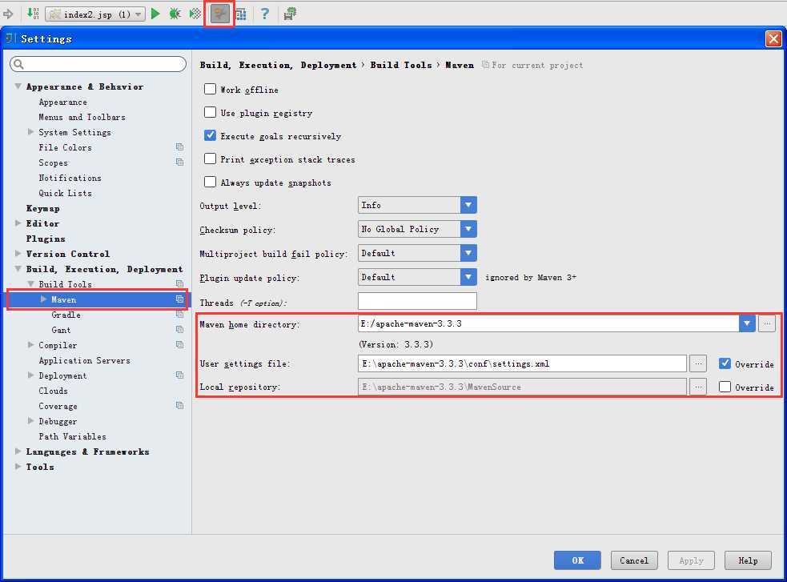
Task: Click the rightmost toolbar icon after Help
Action: click(290, 14)
